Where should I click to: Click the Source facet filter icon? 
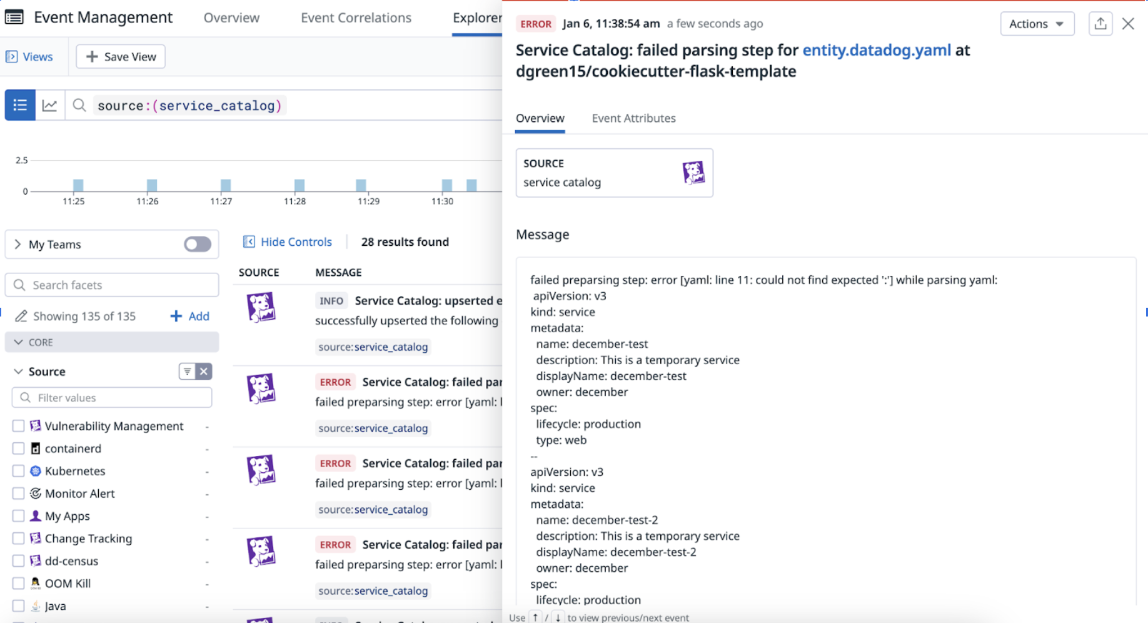[x=187, y=372]
